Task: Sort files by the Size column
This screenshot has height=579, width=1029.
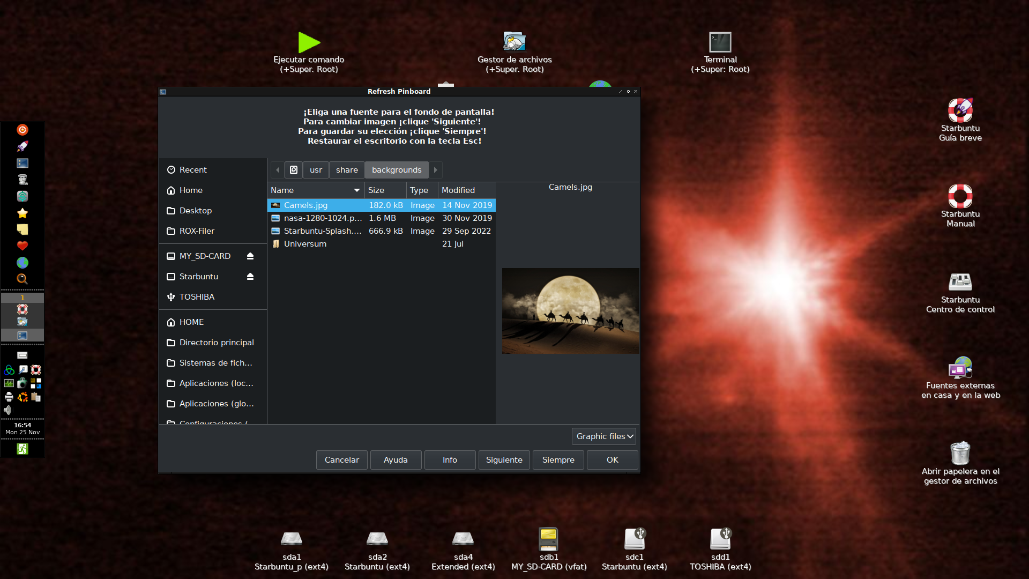Action: (385, 190)
